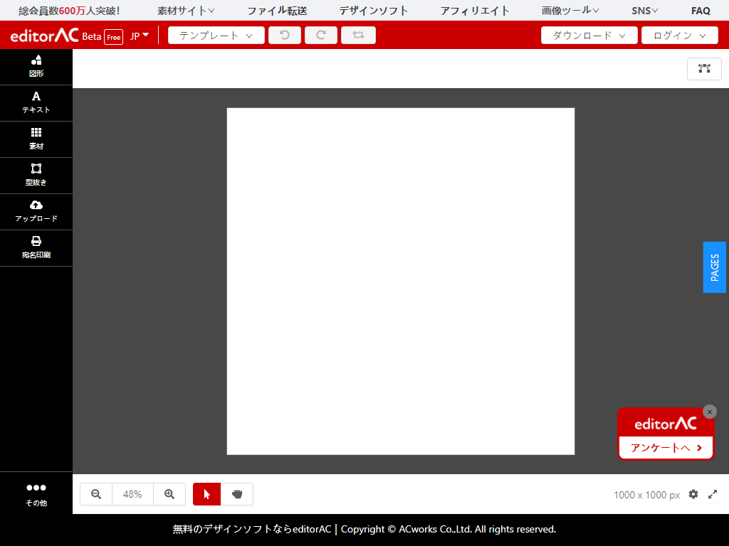Click the editorAC logo in survey popup
Viewport: 729px width, 546px height.
point(666,424)
